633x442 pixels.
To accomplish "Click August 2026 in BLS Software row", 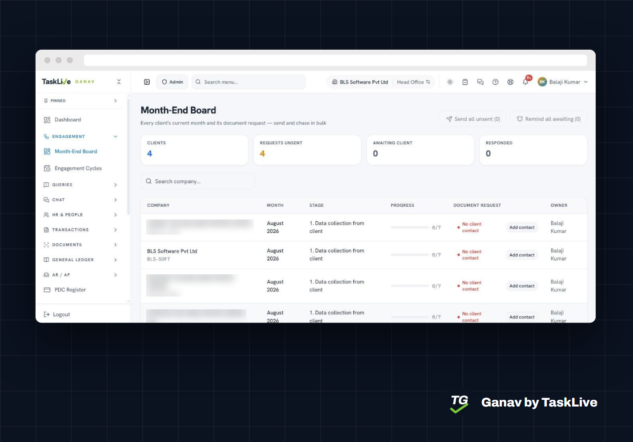I will pyautogui.click(x=275, y=255).
